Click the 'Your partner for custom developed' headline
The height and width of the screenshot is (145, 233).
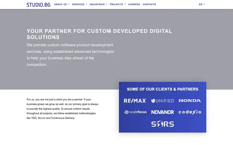99,34
